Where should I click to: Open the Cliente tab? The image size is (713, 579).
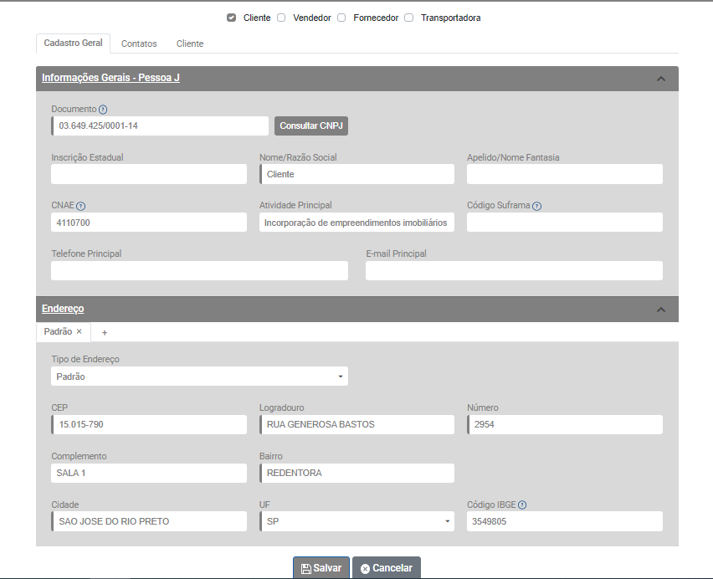tap(190, 44)
